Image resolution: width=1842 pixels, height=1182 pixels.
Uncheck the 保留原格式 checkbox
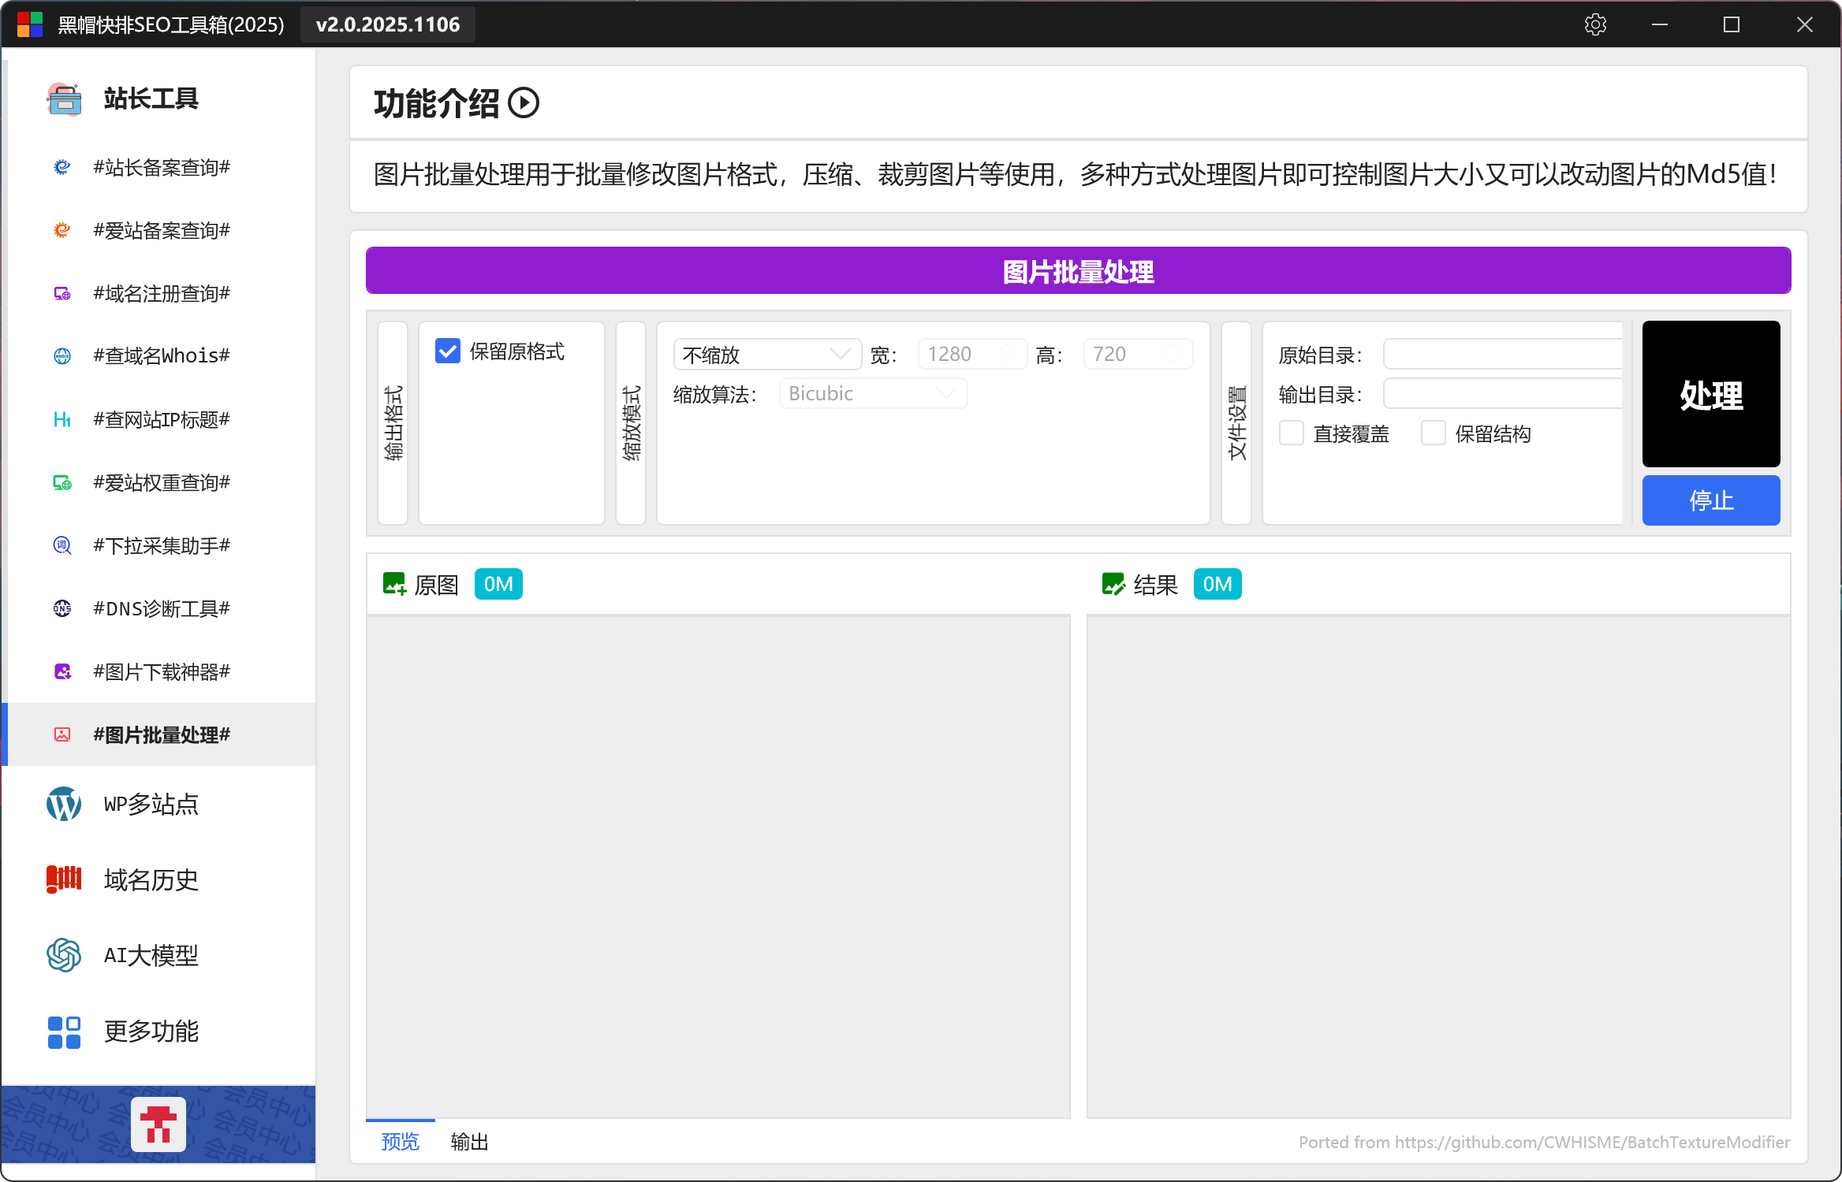coord(448,351)
